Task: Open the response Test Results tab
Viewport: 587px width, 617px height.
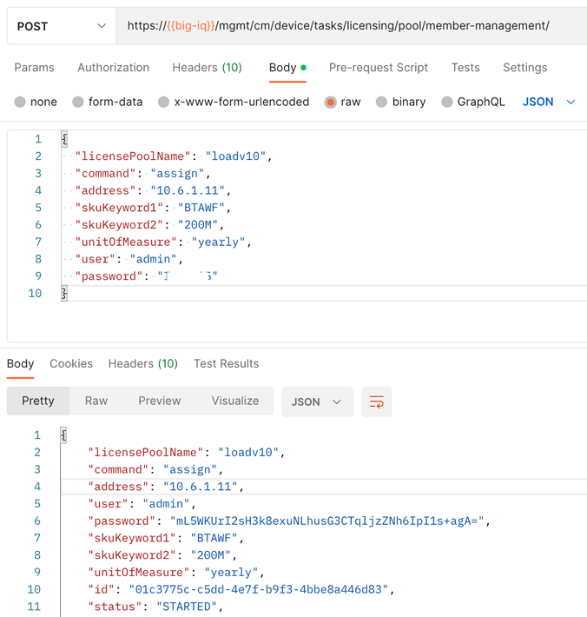Action: point(226,363)
